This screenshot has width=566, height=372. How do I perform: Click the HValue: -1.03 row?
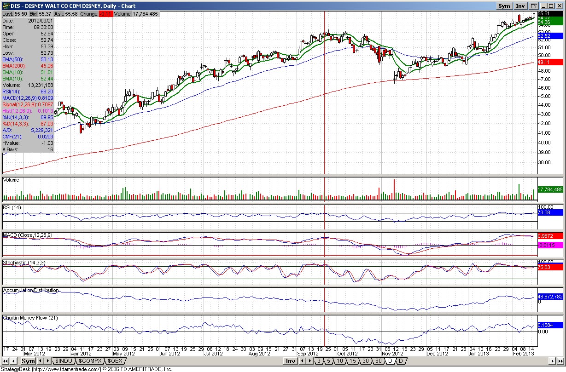pos(29,143)
